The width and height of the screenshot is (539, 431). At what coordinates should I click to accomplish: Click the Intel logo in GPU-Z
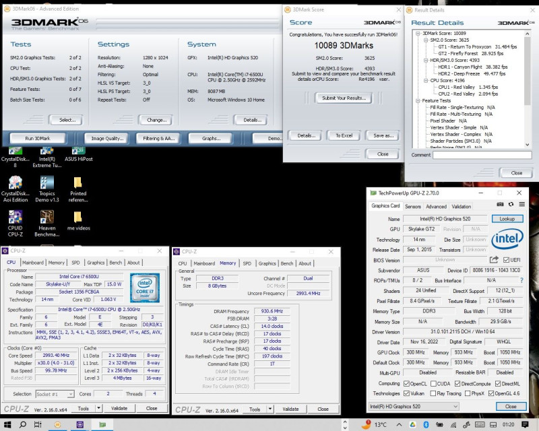click(507, 239)
